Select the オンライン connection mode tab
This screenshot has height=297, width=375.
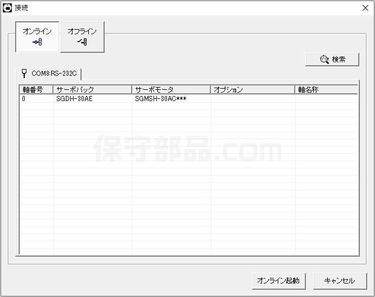tap(37, 36)
